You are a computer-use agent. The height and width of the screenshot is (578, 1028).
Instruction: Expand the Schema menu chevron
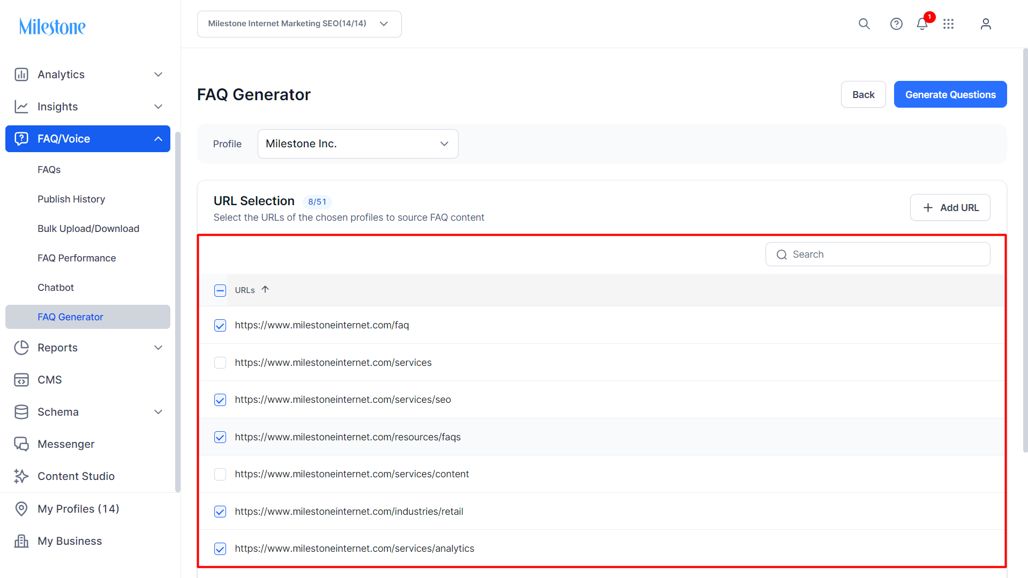pyautogui.click(x=159, y=412)
